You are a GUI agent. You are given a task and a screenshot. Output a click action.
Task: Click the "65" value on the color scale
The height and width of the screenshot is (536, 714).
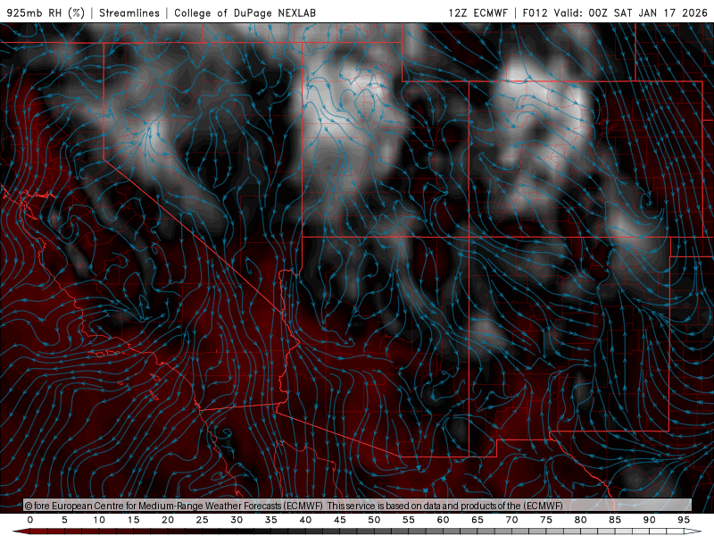[x=477, y=520]
